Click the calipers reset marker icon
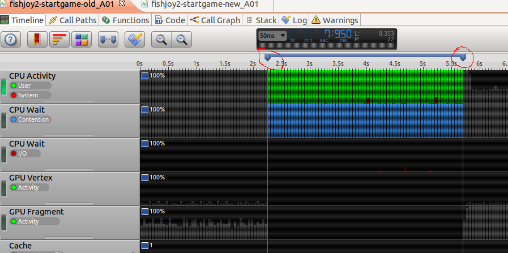The width and height of the screenshot is (508, 253). pos(108,40)
